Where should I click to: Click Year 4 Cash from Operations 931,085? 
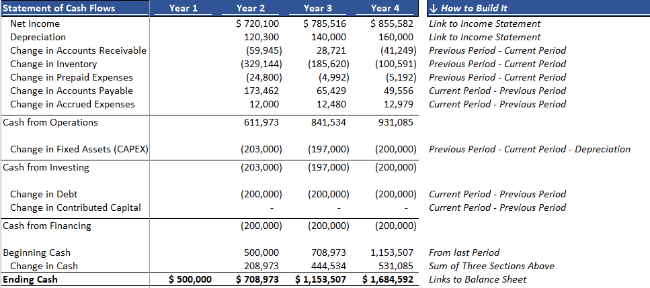tap(397, 122)
